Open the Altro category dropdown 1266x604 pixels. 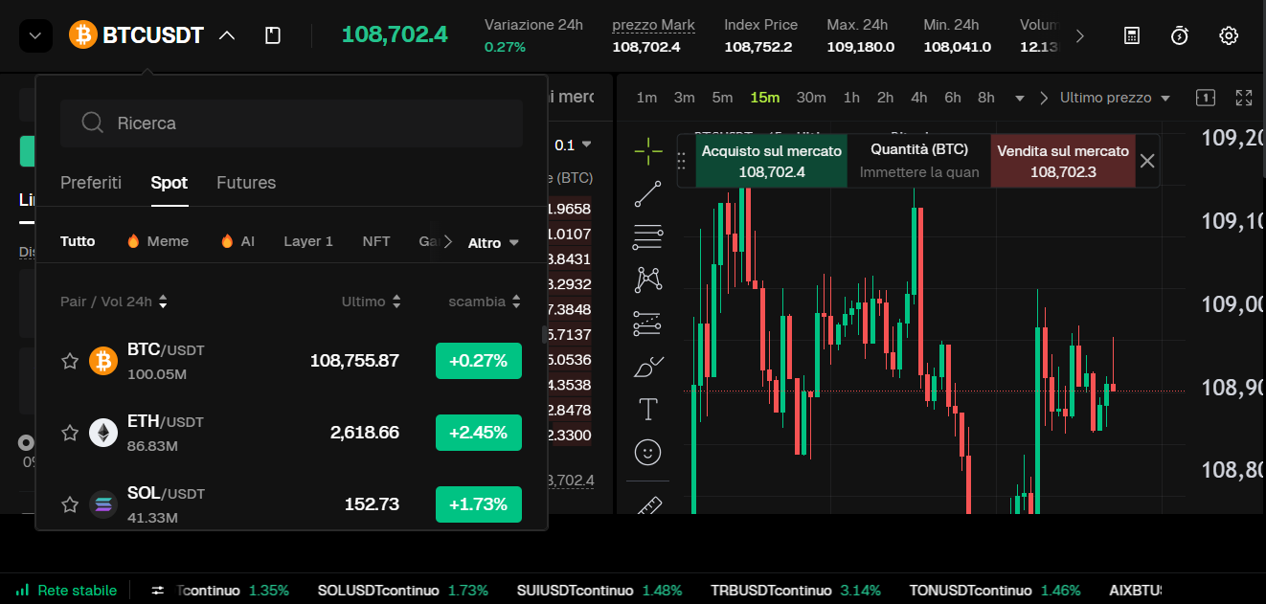(493, 243)
